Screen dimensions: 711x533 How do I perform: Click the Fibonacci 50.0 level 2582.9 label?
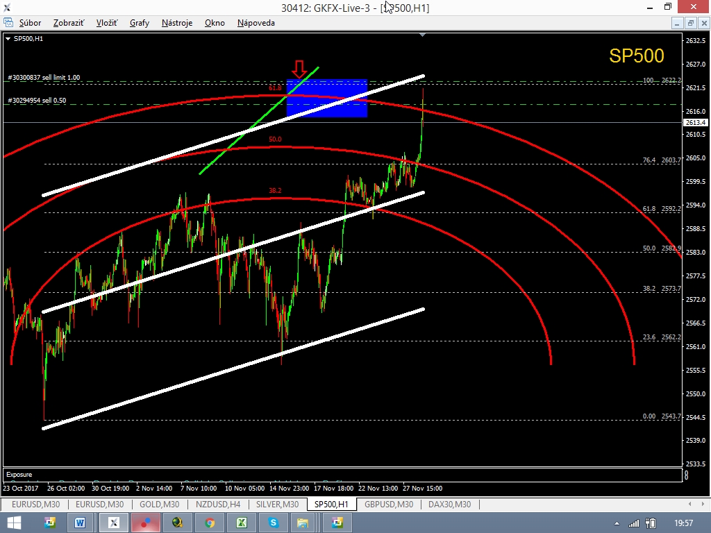tap(662, 248)
